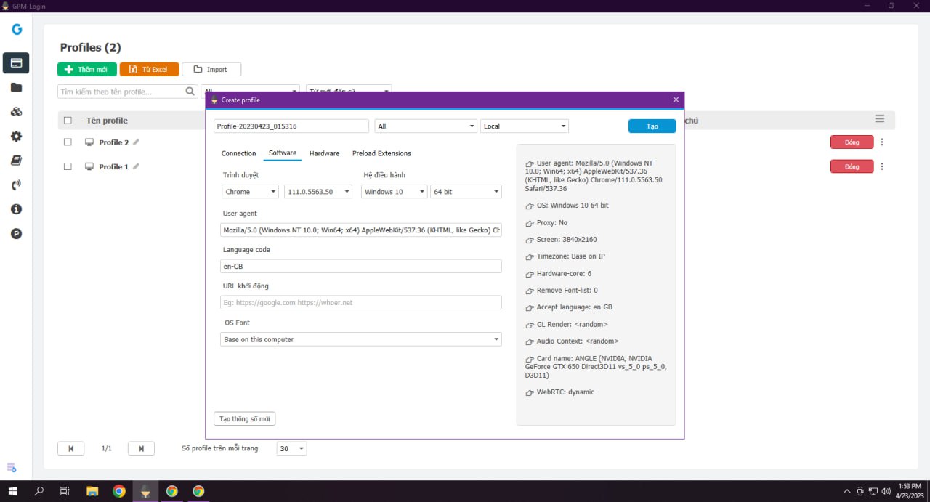Click the magnifier search icon in profile search
Screen dimensions: 930x502
point(190,92)
